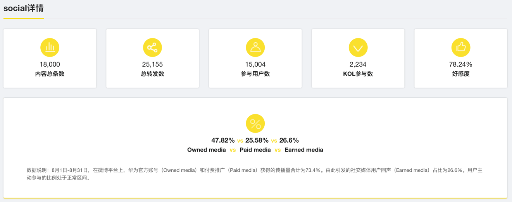The width and height of the screenshot is (512, 202).
Task: Click the user icon above 参与用户数
Action: pyautogui.click(x=255, y=47)
